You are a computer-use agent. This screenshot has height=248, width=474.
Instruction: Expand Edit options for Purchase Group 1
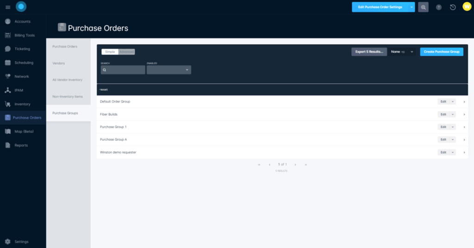[x=453, y=127]
